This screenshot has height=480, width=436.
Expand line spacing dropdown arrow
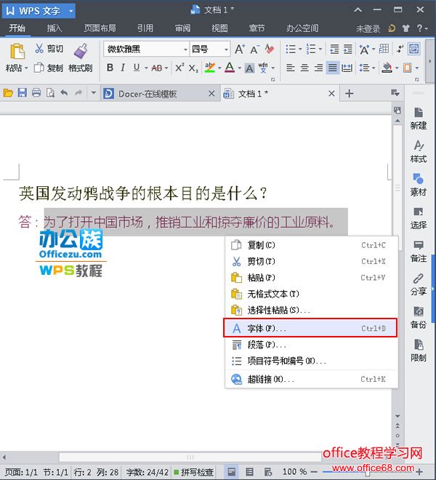pos(374,68)
